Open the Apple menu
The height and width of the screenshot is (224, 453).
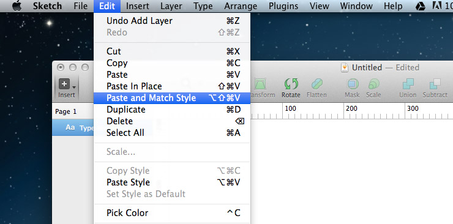[17, 6]
